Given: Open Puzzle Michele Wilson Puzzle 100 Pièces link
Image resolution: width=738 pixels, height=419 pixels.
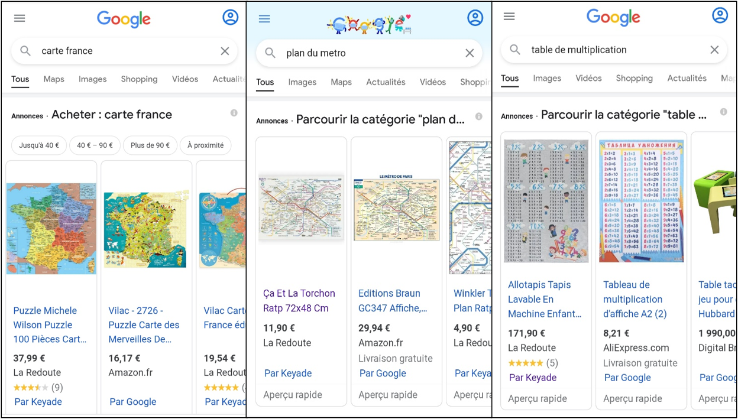Looking at the screenshot, I should [x=50, y=325].
